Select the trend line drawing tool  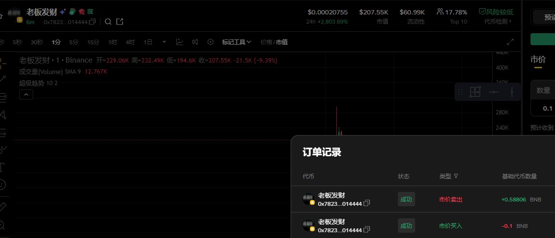[3, 79]
